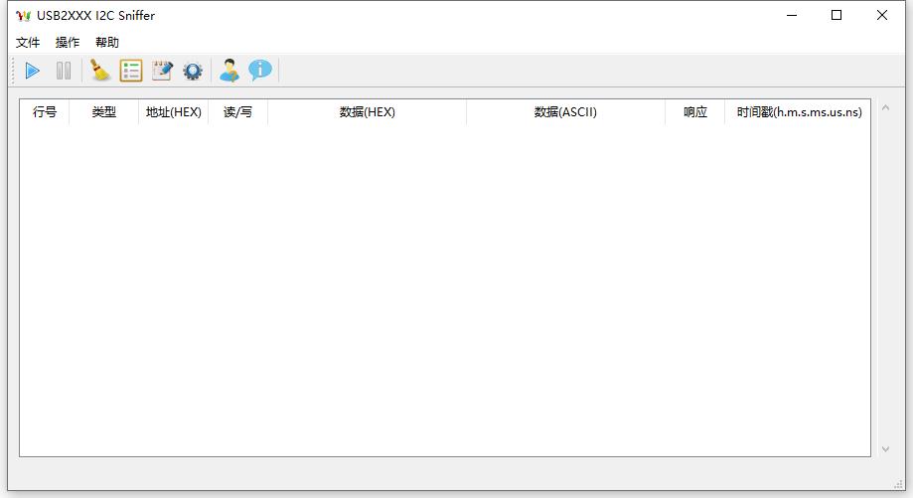Click the USB2XXX app logo in title bar

(23, 16)
